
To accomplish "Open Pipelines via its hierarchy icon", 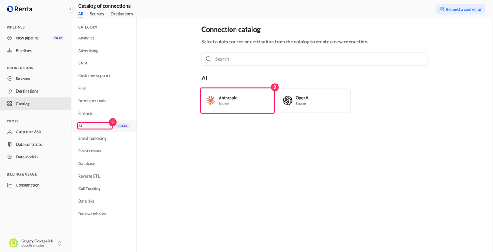I will pyautogui.click(x=10, y=50).
